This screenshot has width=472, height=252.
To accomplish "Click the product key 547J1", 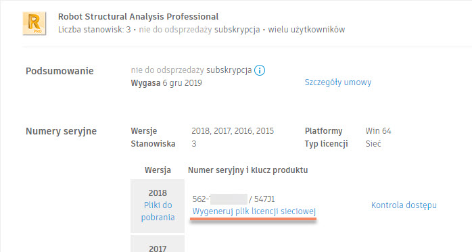I will [264, 199].
